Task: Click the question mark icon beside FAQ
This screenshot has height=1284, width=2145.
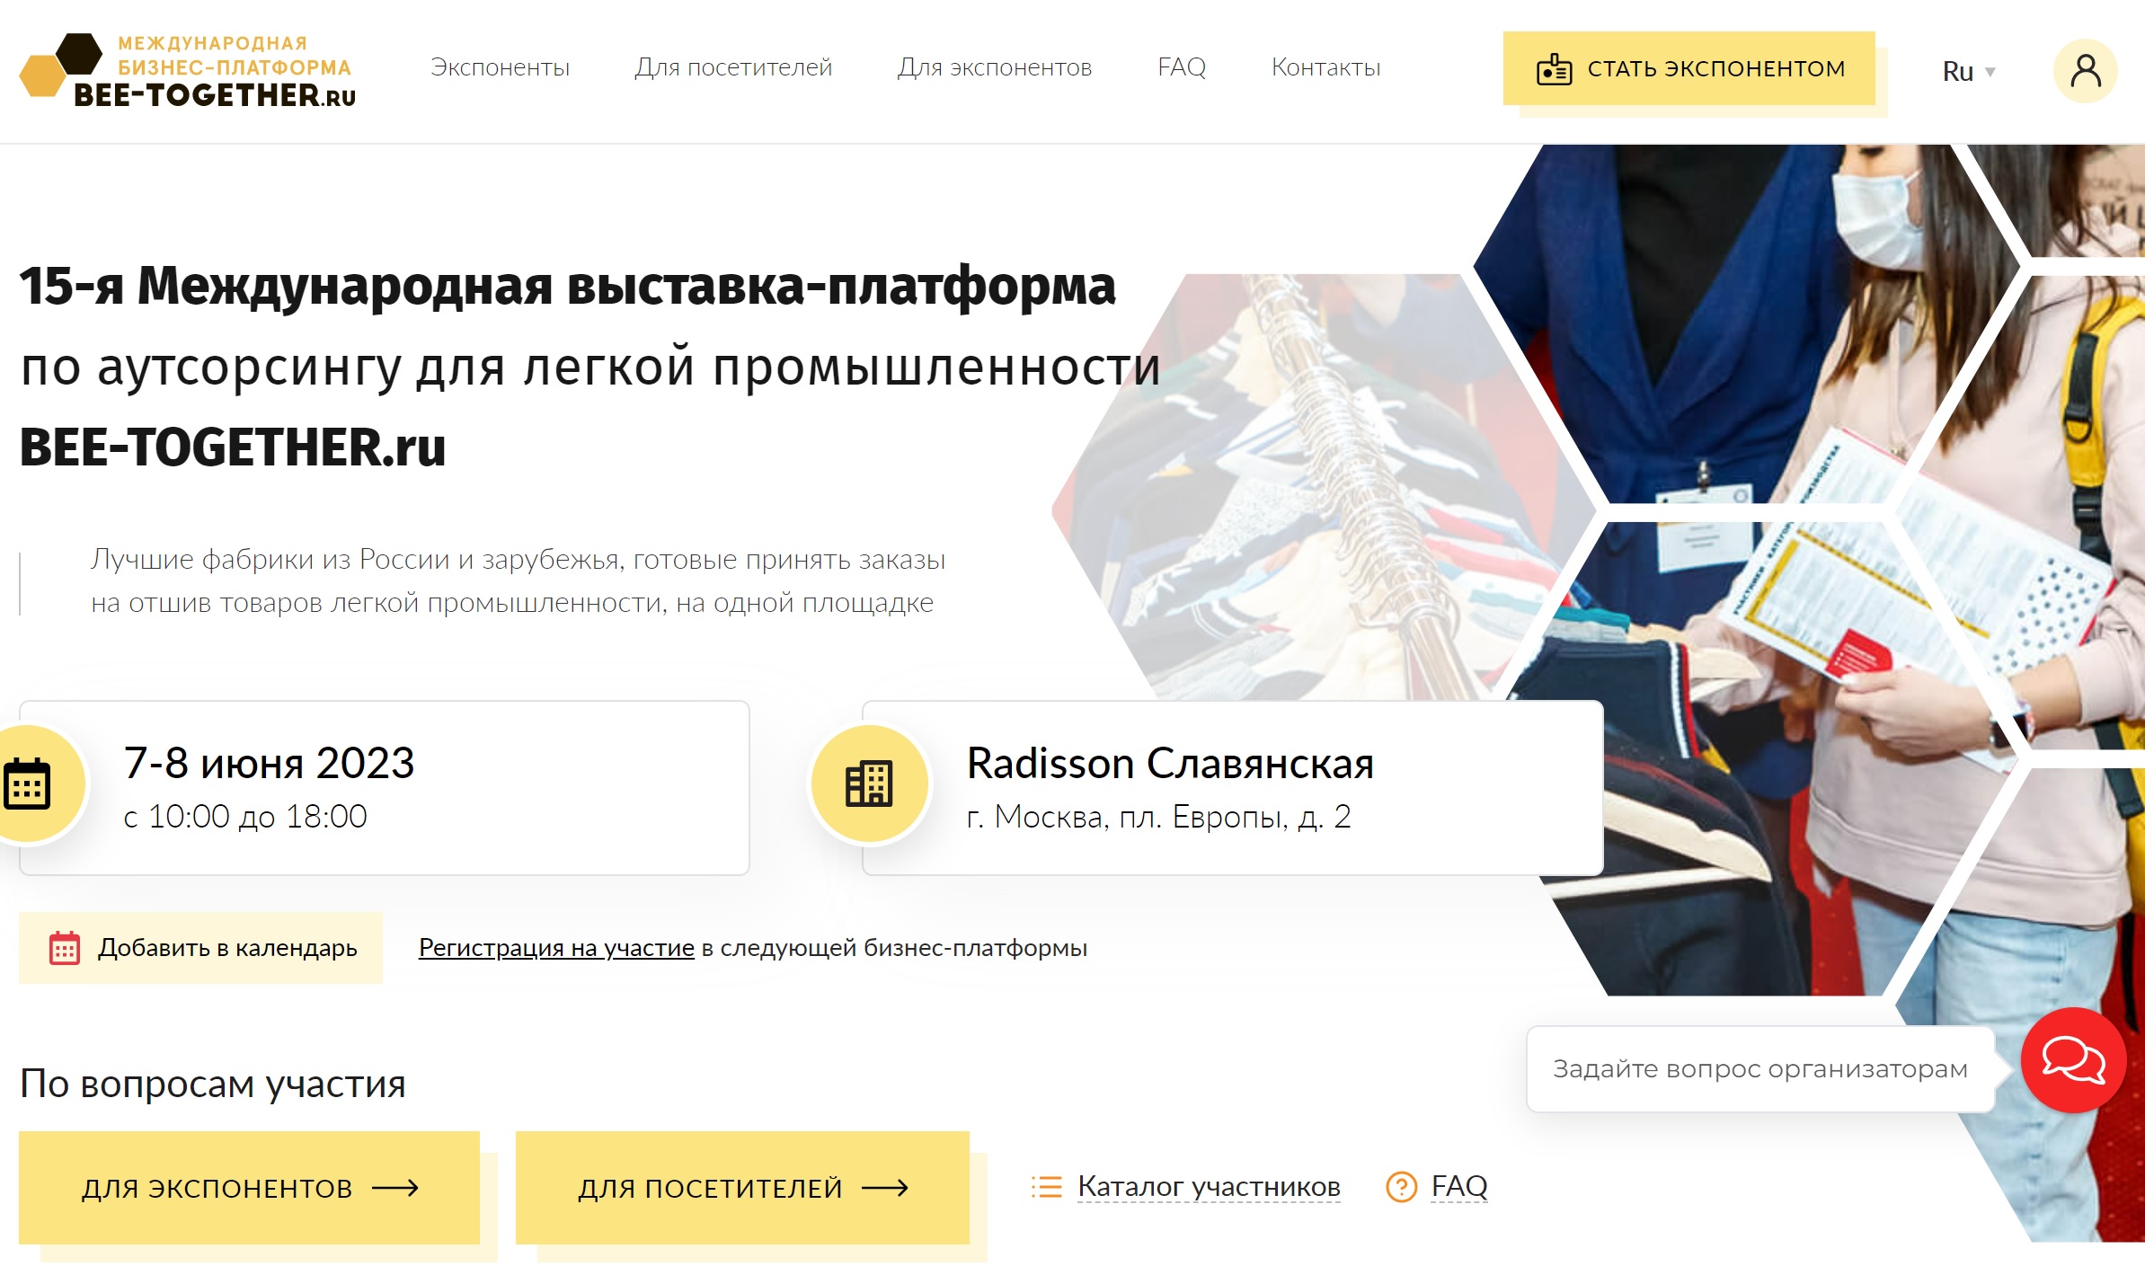Action: [x=1401, y=1187]
